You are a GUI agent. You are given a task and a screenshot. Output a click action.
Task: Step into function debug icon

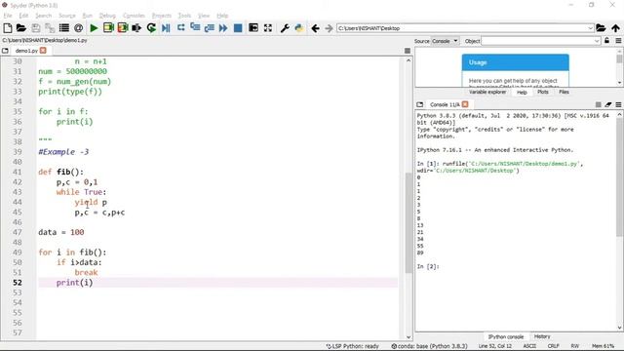[195, 27]
